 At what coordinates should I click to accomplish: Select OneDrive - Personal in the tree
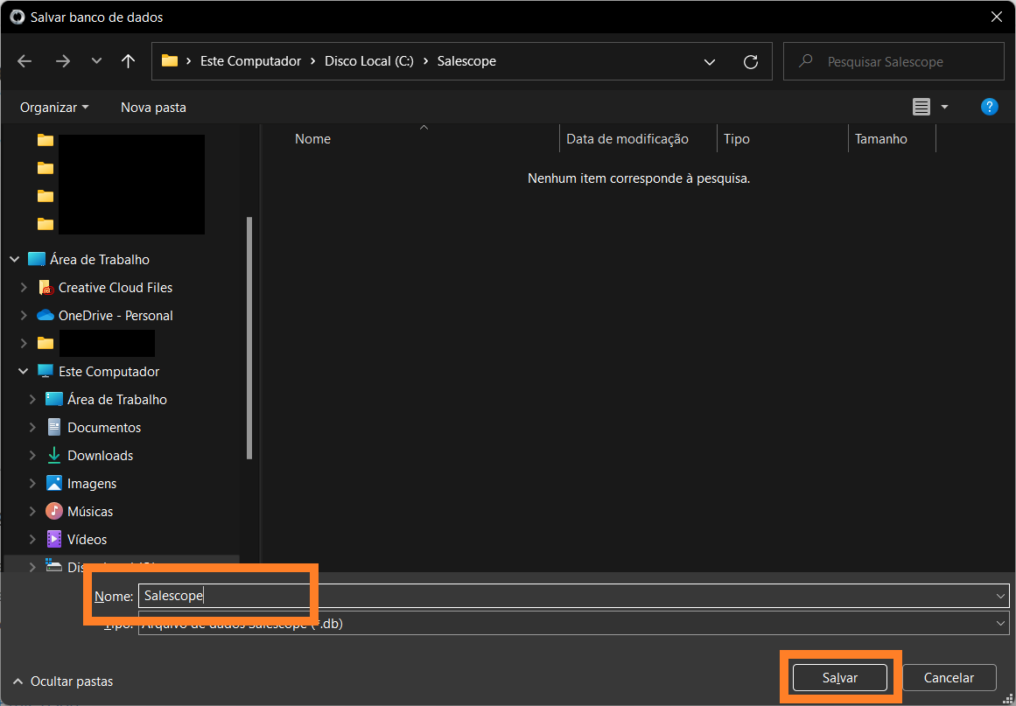pyautogui.click(x=116, y=316)
